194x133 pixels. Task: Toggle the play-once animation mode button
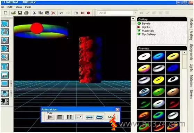pyautogui.click(x=79, y=117)
